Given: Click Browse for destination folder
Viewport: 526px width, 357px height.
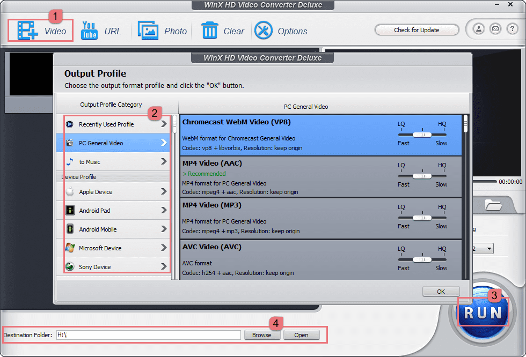Looking at the screenshot, I should [x=262, y=334].
